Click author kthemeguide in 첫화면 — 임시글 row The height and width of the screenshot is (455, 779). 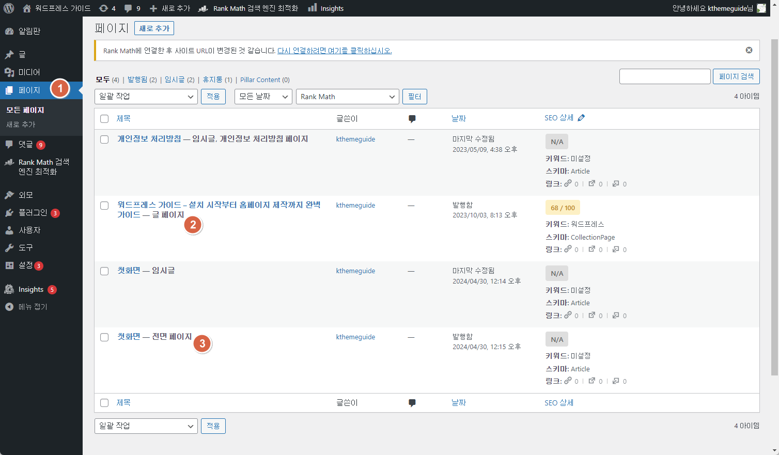coord(355,271)
